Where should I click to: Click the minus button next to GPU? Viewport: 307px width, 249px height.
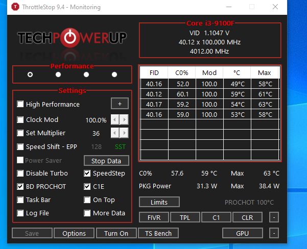click(274, 233)
